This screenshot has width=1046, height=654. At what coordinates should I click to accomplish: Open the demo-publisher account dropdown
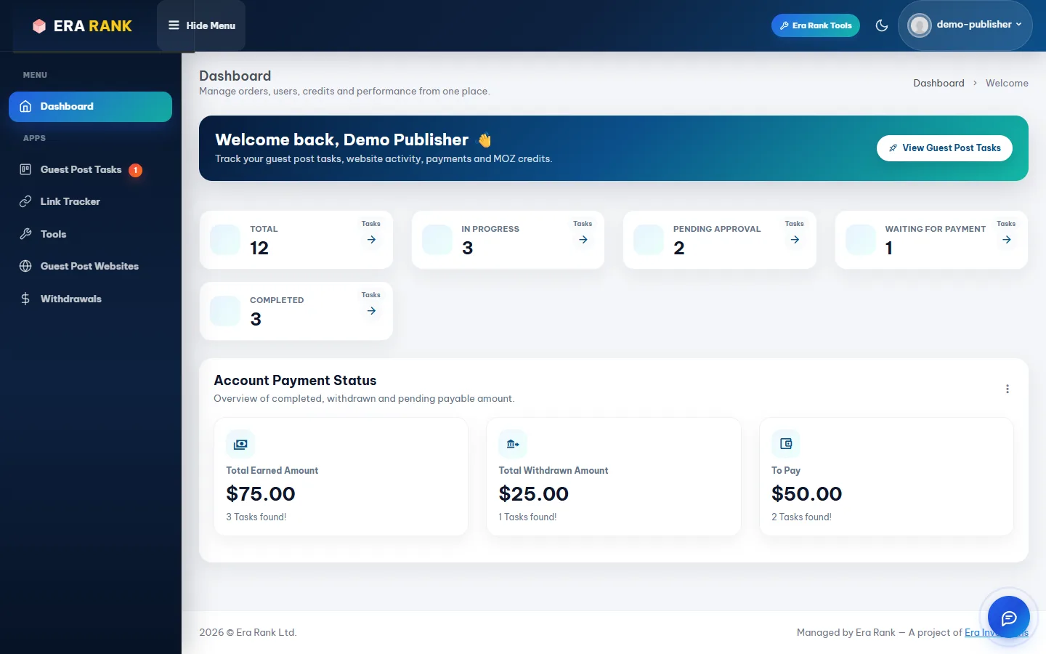(965, 25)
